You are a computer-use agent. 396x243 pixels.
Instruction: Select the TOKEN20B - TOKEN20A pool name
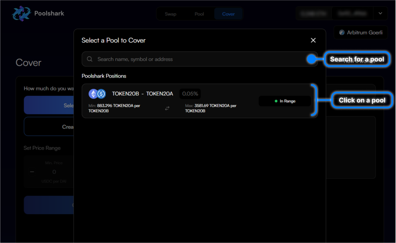tap(142, 94)
